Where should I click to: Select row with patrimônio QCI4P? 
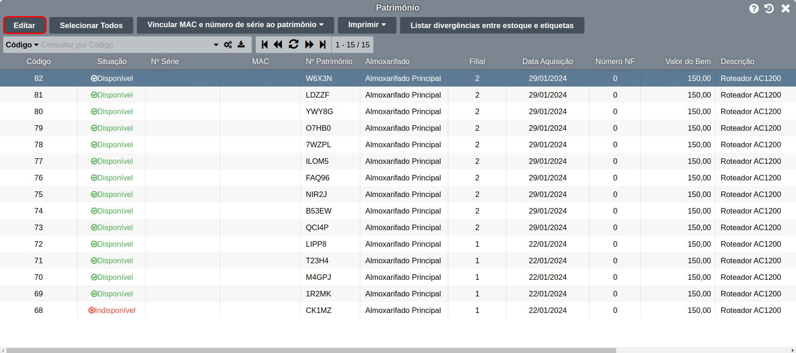click(x=398, y=227)
